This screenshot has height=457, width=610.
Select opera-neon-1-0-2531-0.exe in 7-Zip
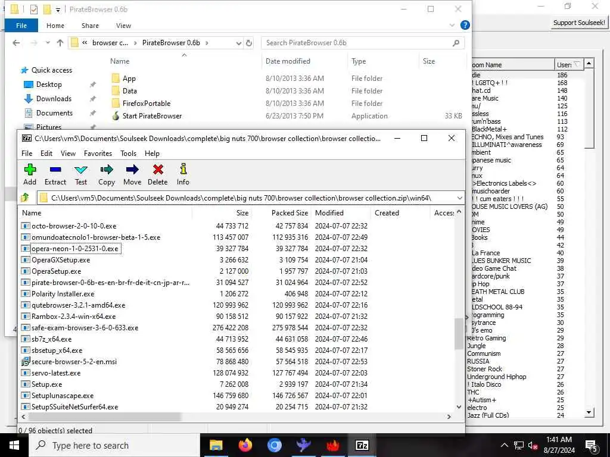tap(76, 248)
